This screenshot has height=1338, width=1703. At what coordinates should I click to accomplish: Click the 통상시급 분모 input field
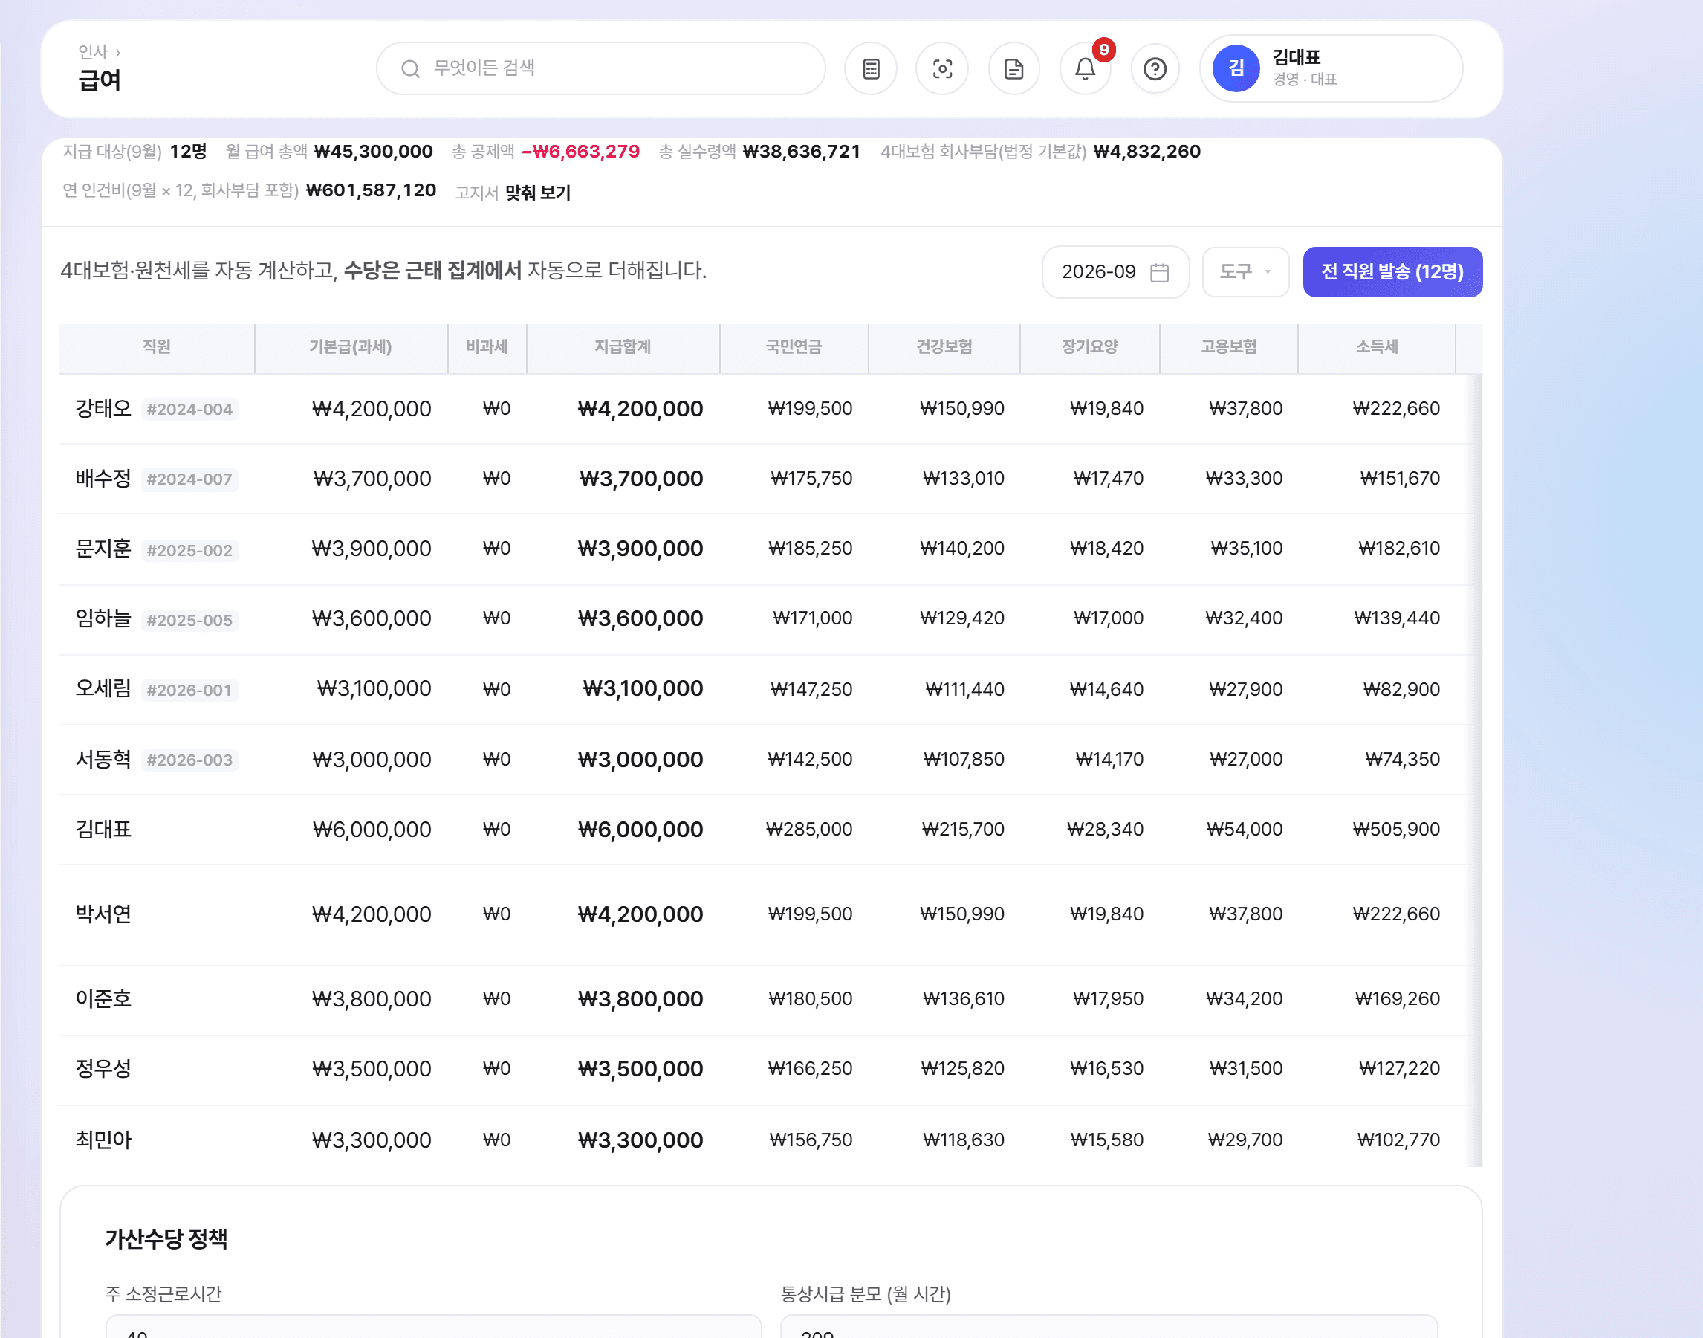click(x=1109, y=1326)
